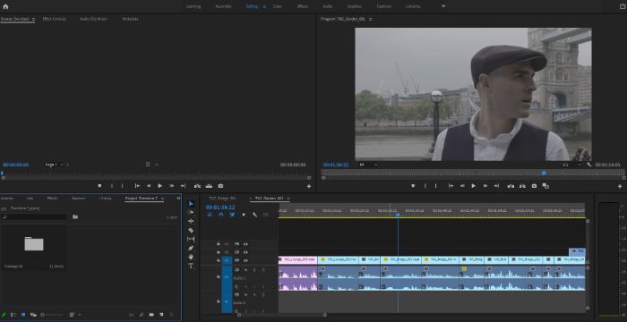Open the Assembly workspace
The image size is (627, 322).
(223, 6)
